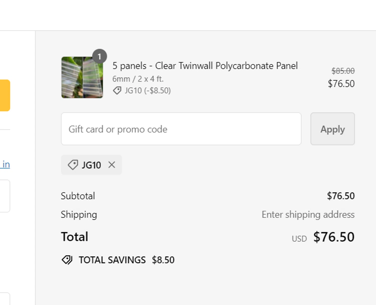Click the JG10 (-$8.50) discount line text
Screen dimensions: 376x305
point(148,90)
